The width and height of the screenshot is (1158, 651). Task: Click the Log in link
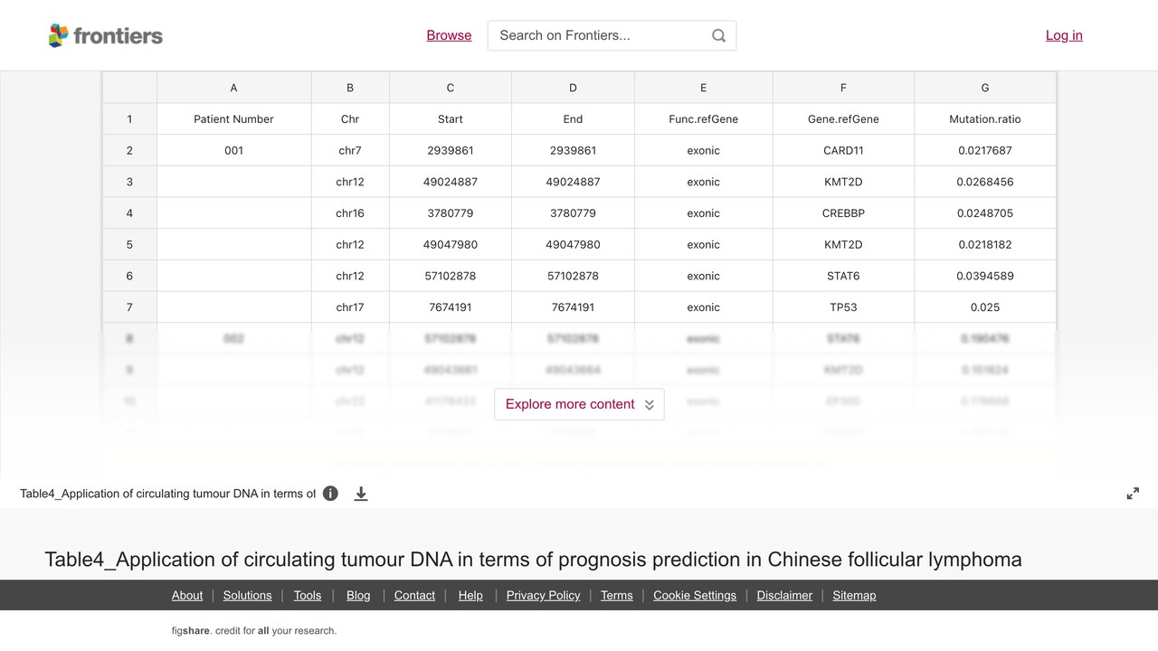tap(1064, 35)
